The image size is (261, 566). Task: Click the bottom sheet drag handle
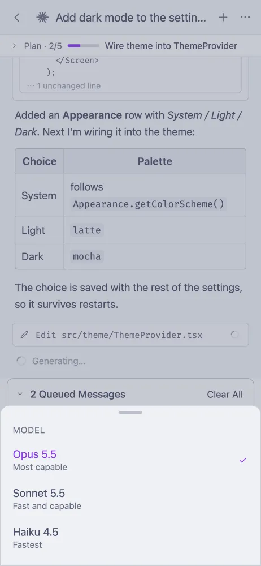pos(130,412)
